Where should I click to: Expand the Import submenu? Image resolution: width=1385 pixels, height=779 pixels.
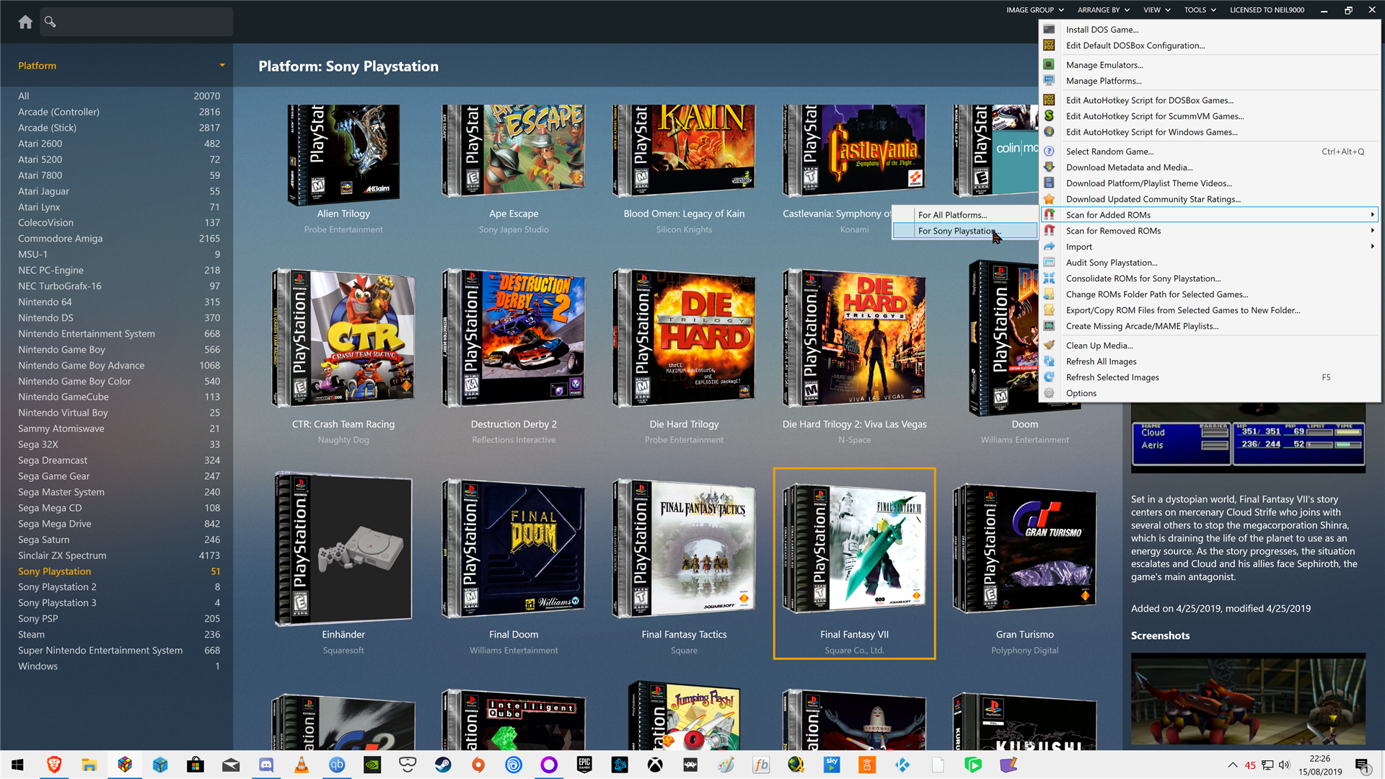pyautogui.click(x=1210, y=247)
